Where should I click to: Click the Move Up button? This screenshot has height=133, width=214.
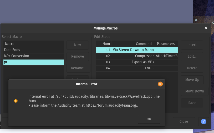(x=192, y=80)
